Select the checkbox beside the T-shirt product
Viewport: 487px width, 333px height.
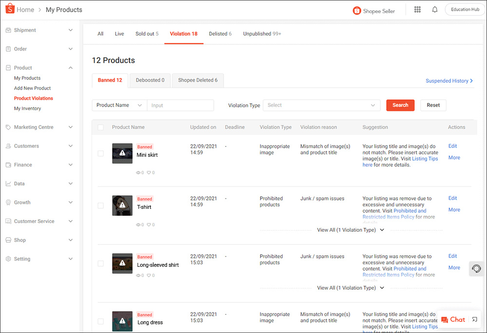100,205
